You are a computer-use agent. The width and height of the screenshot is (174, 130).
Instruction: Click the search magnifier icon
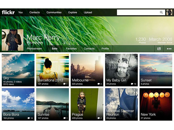coord(161,12)
